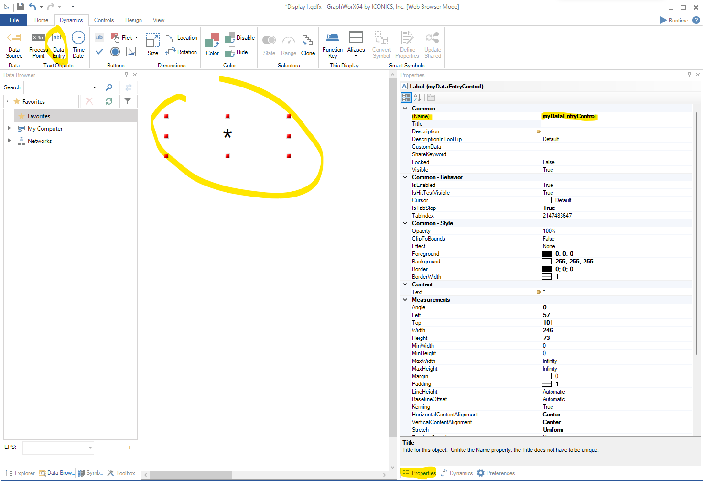Edit the (Name) value myDataEntryControl

[x=569, y=116]
